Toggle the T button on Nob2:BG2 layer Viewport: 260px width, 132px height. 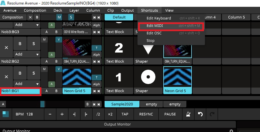coord(96,48)
